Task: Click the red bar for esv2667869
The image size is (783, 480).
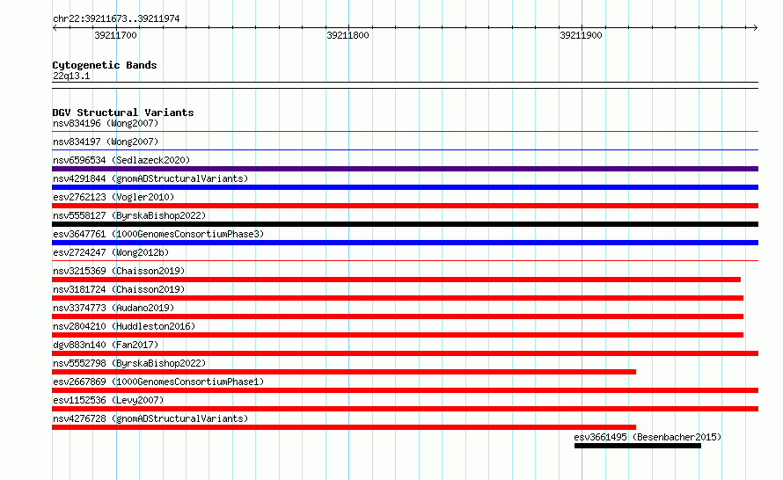Action: (x=405, y=390)
